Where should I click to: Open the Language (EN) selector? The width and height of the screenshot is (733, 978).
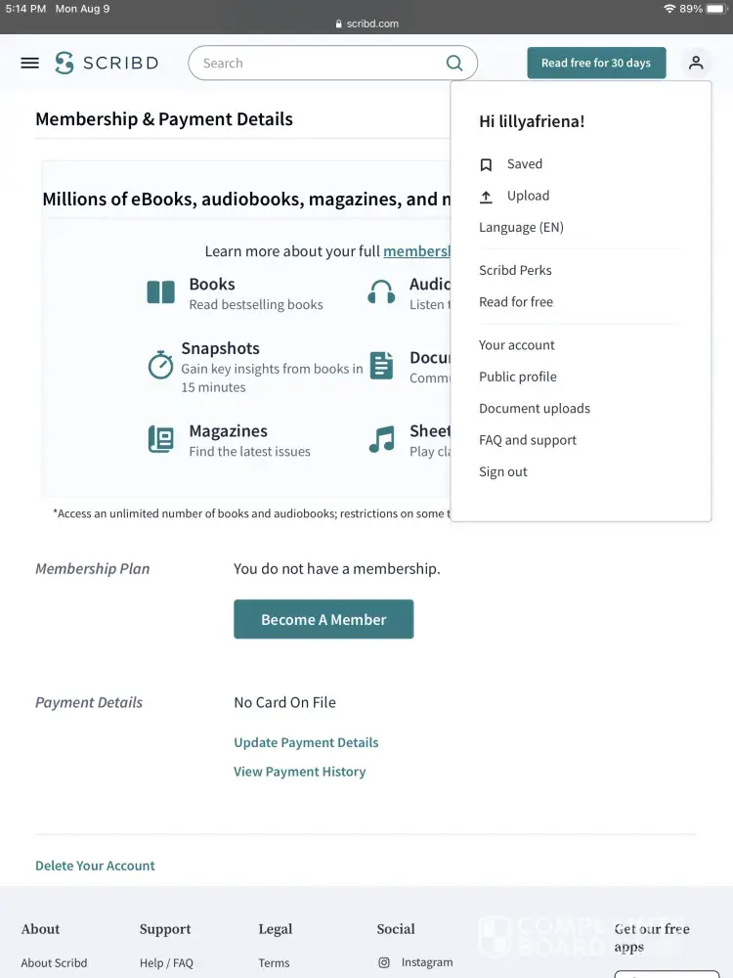tap(521, 227)
